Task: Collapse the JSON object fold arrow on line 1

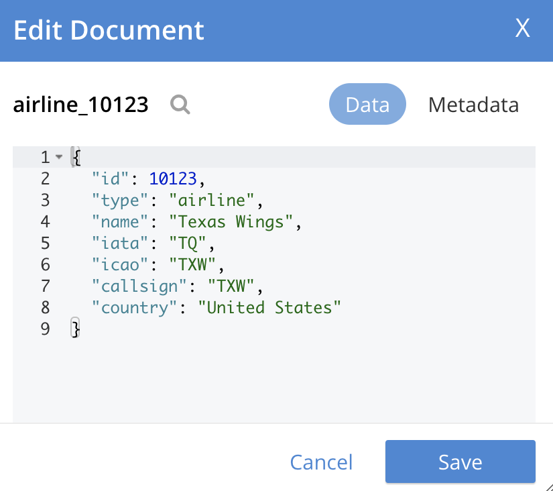Action: click(59, 157)
